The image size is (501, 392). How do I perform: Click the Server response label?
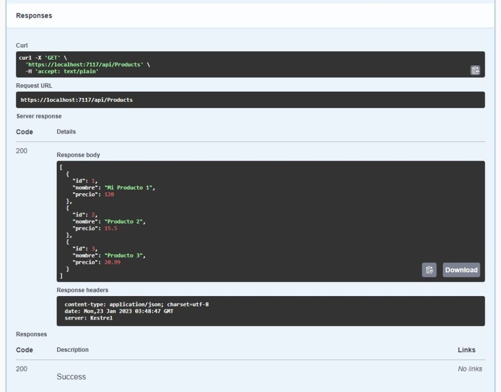pos(39,116)
